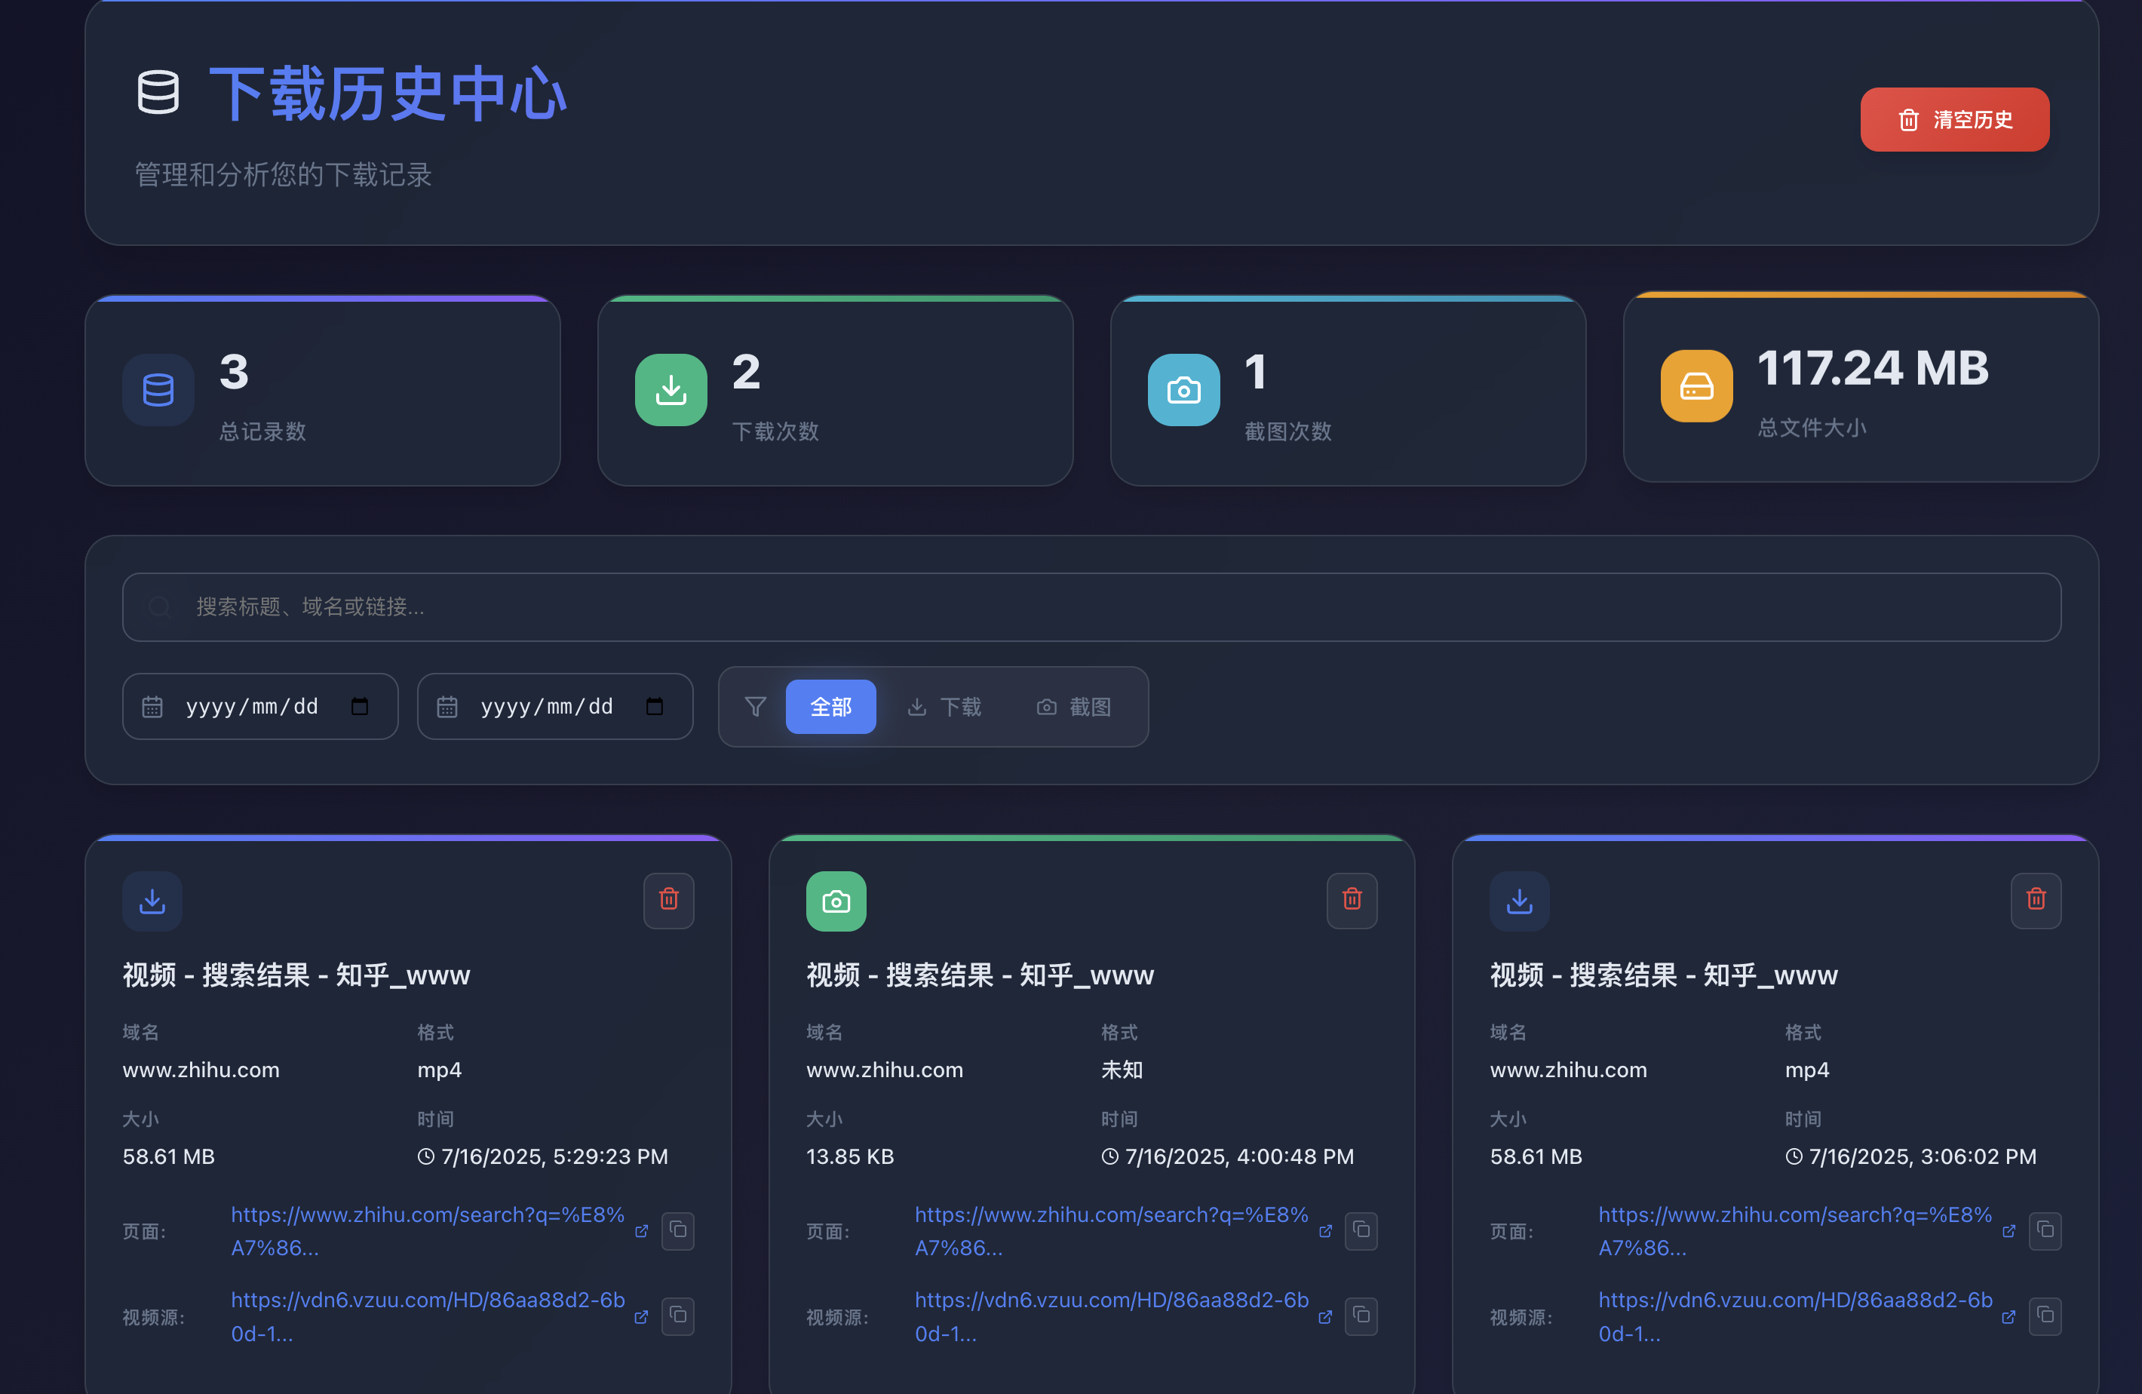Select the 截图 filter tab
2142x1394 pixels.
pos(1074,707)
